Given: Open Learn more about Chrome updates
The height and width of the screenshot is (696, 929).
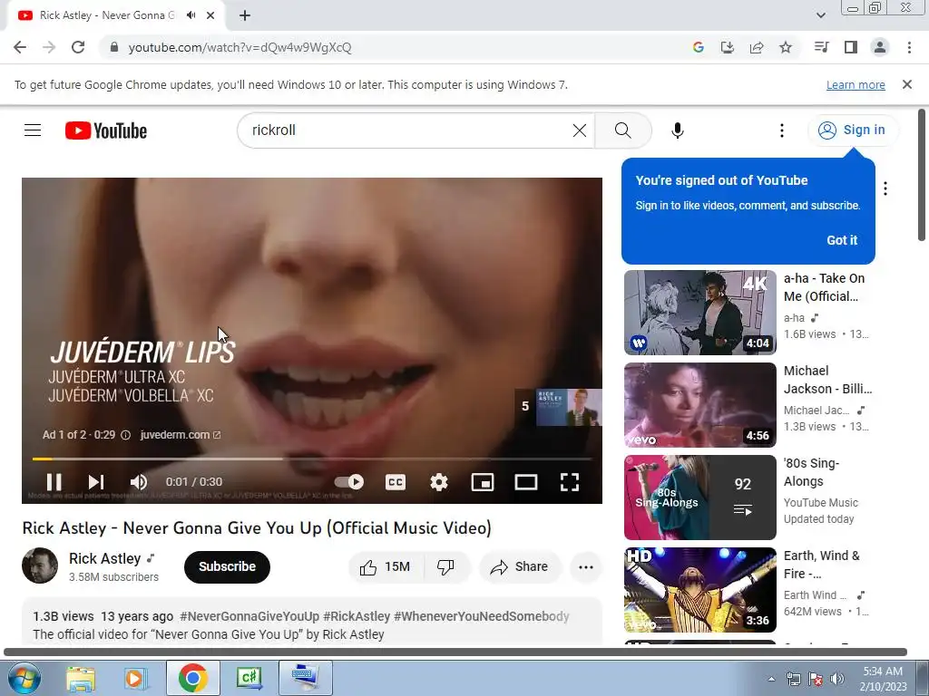Looking at the screenshot, I should (856, 84).
